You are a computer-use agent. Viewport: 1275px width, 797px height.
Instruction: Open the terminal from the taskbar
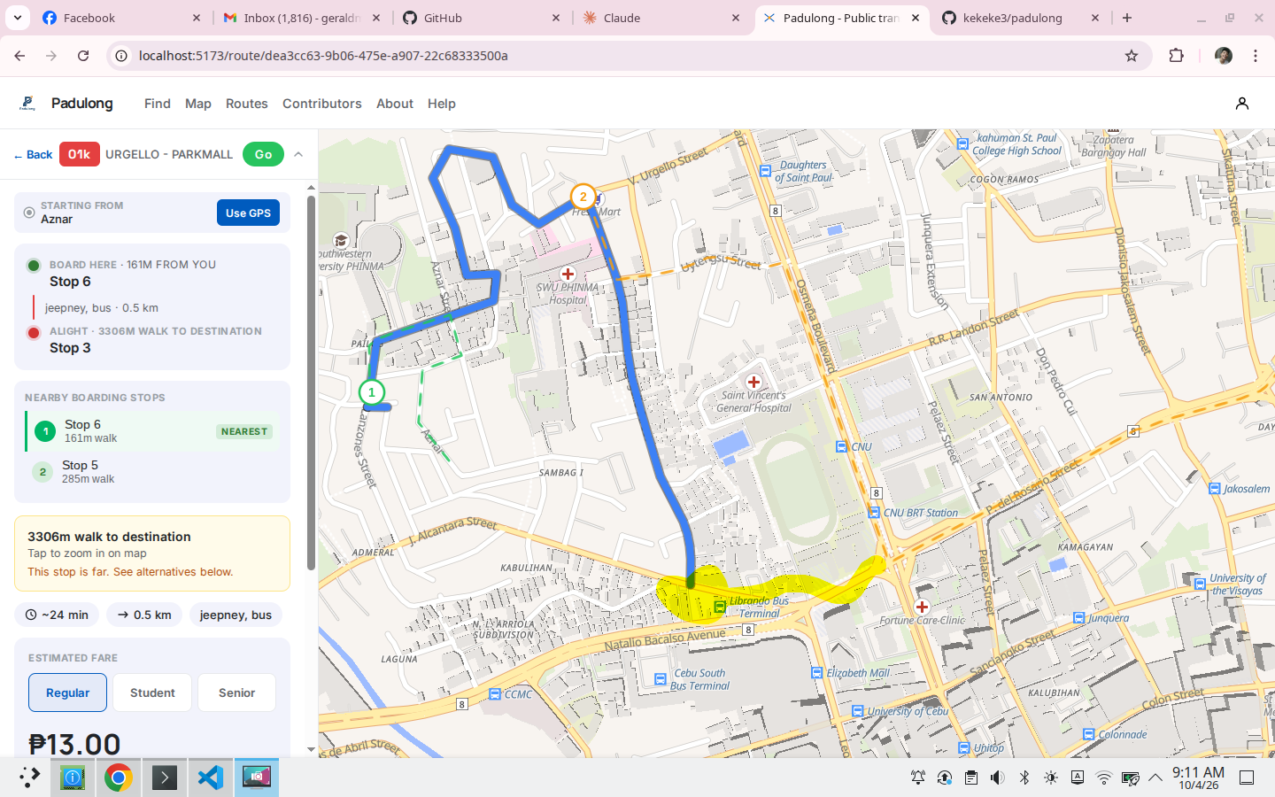(x=164, y=778)
